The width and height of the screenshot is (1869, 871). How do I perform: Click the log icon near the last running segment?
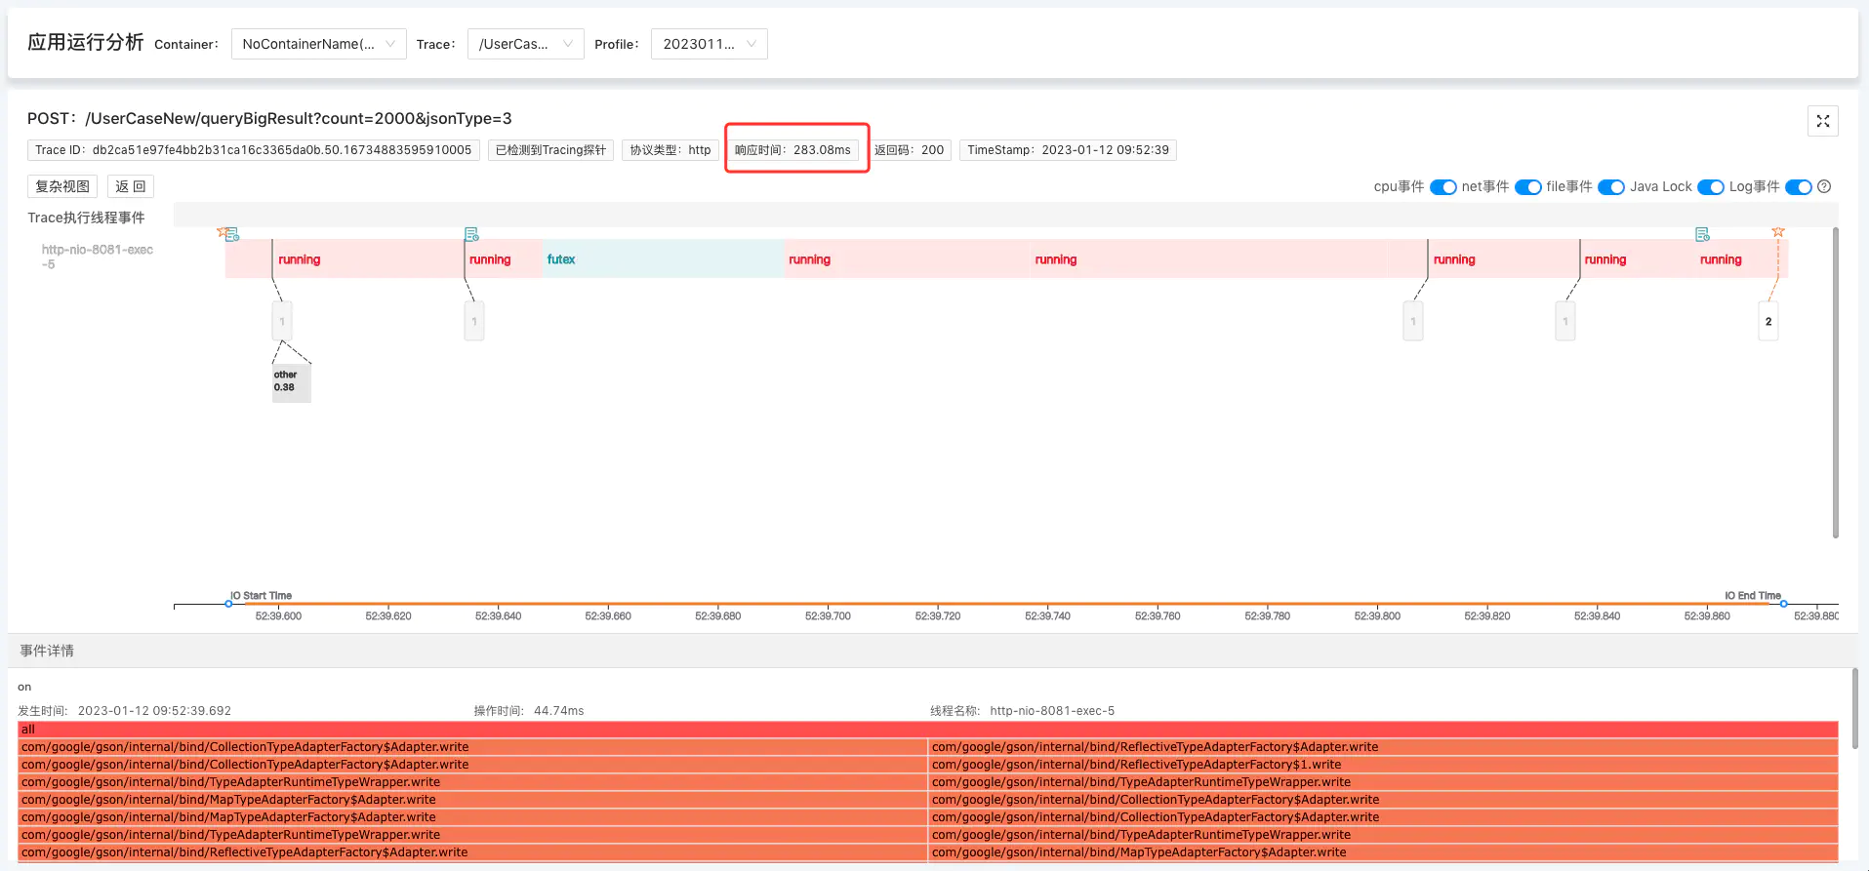1702,234
